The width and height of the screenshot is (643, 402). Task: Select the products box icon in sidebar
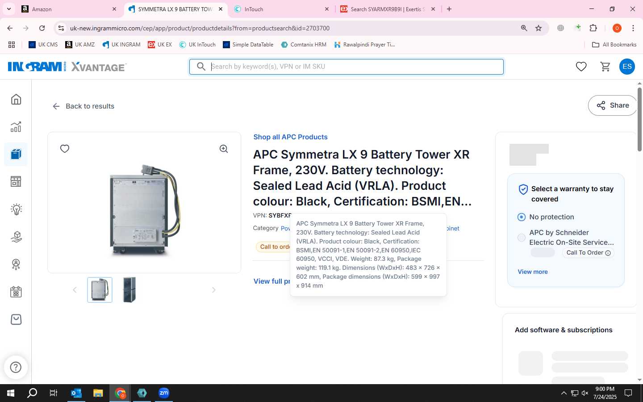tap(16, 154)
